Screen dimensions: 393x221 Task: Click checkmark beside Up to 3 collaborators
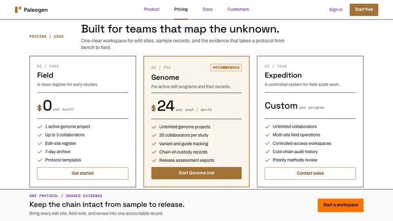(x=40, y=135)
